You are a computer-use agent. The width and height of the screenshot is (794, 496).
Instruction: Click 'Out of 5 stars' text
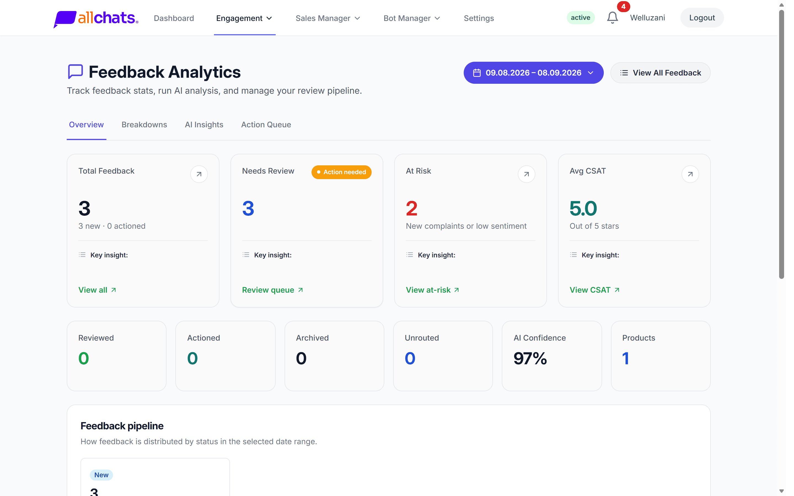[594, 226]
